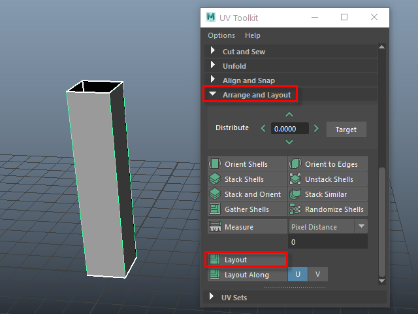This screenshot has width=418, height=314.
Task: Click the Randomize Shells icon
Action: [295, 209]
